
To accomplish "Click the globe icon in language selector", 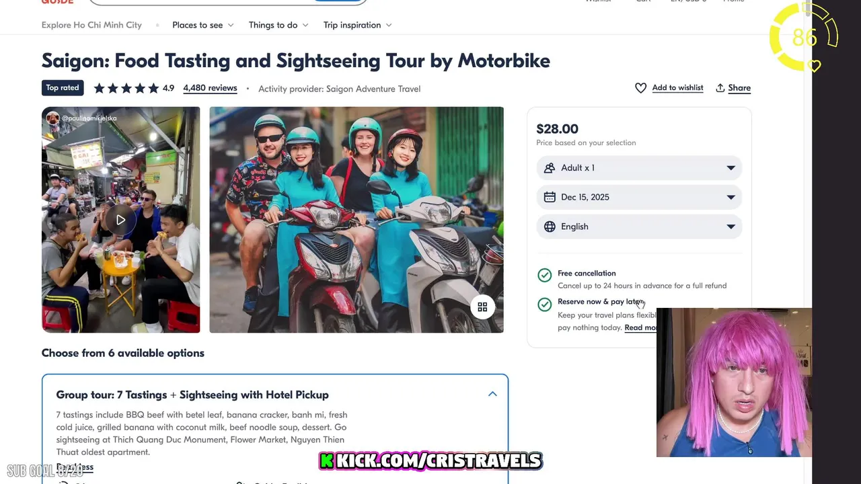I will [x=550, y=227].
